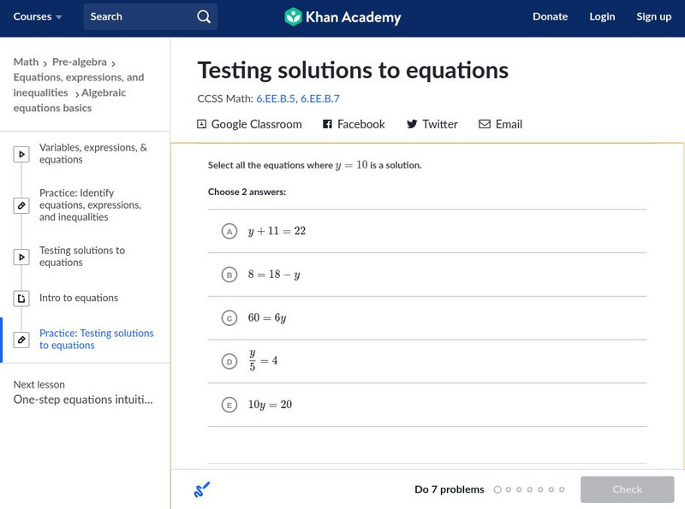Viewport: 685px width, 509px height.
Task: Click the search magnifier icon
Action: tap(203, 16)
